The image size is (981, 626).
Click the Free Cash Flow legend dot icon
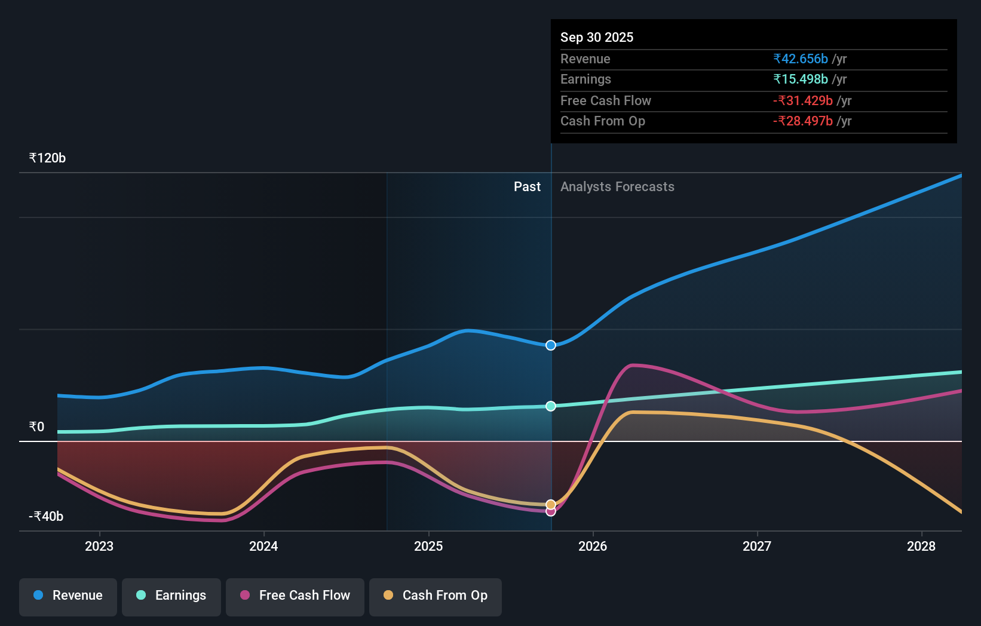click(246, 596)
